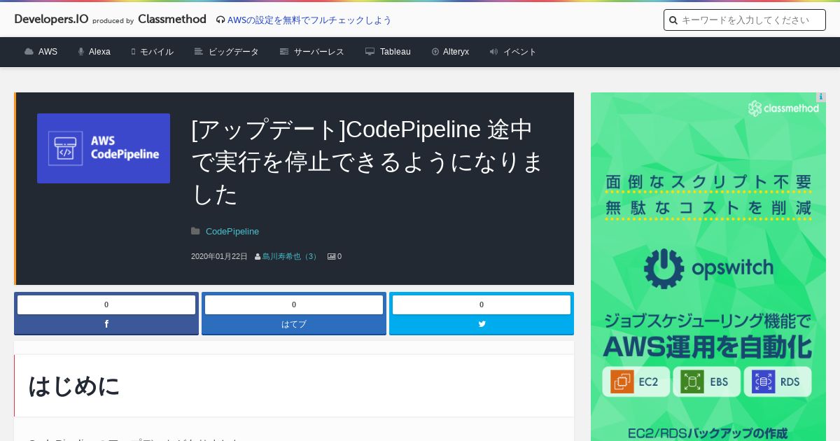Screen dimensions: 840x441
Task: Click the server icon beside サーバーレス
Action: 284,52
